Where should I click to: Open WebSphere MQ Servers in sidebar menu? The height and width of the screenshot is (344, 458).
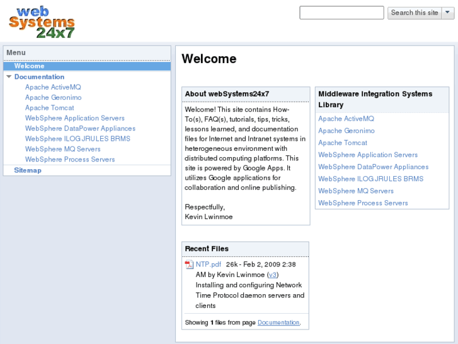pyautogui.click(x=63, y=149)
